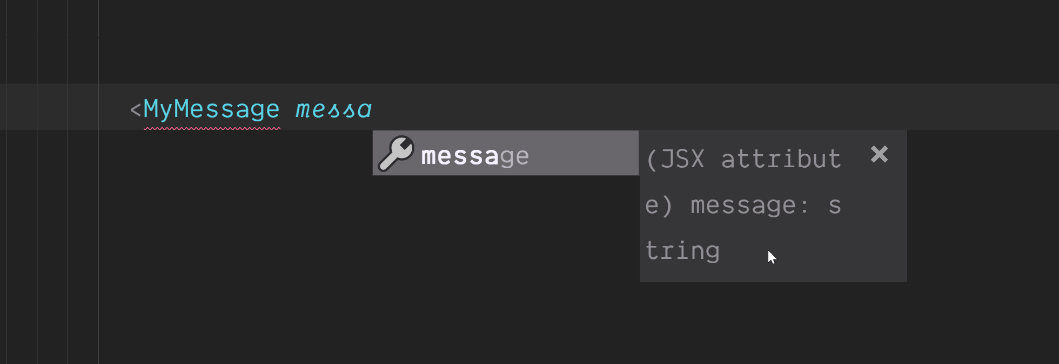
Task: Click the opening angle bracket before MyMessage
Action: pyautogui.click(x=134, y=108)
